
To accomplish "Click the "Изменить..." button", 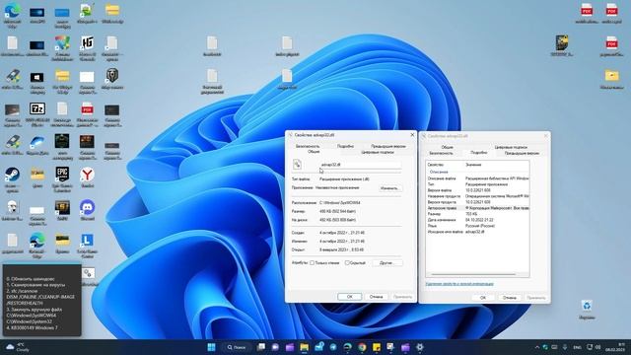I will click(389, 188).
